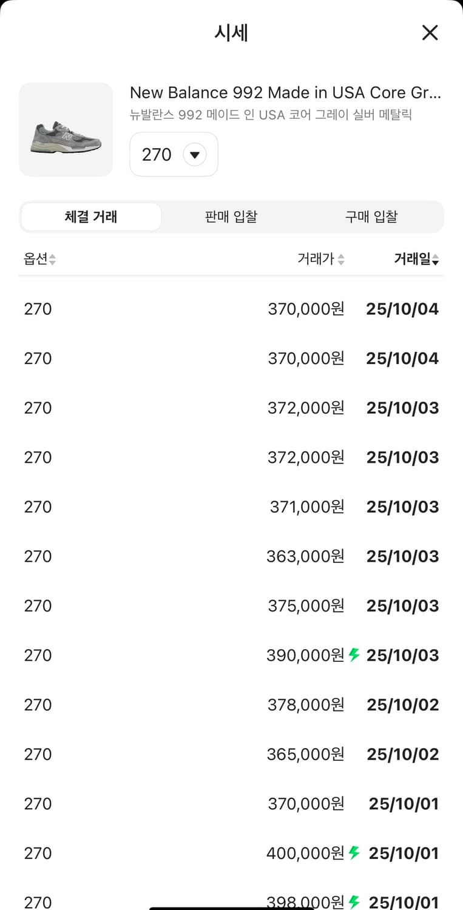Screen dimensions: 463x910
Task: Tap the New Balance 992 shoe thumbnail
Action: coord(66,130)
